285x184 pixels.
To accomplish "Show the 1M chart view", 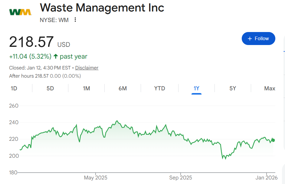I will (x=87, y=89).
